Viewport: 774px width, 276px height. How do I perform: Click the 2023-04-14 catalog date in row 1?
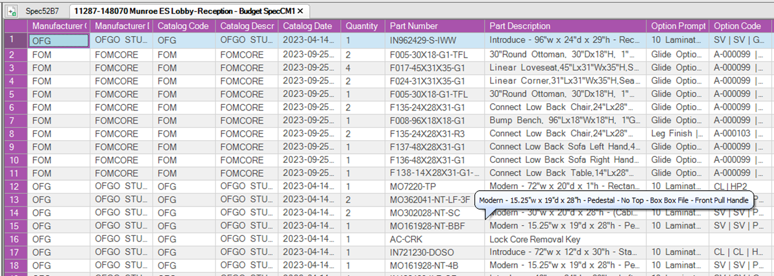(x=309, y=41)
